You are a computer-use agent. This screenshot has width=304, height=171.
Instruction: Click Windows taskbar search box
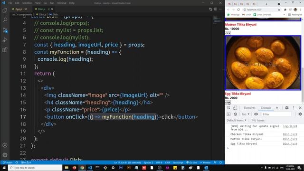click(x=35, y=168)
